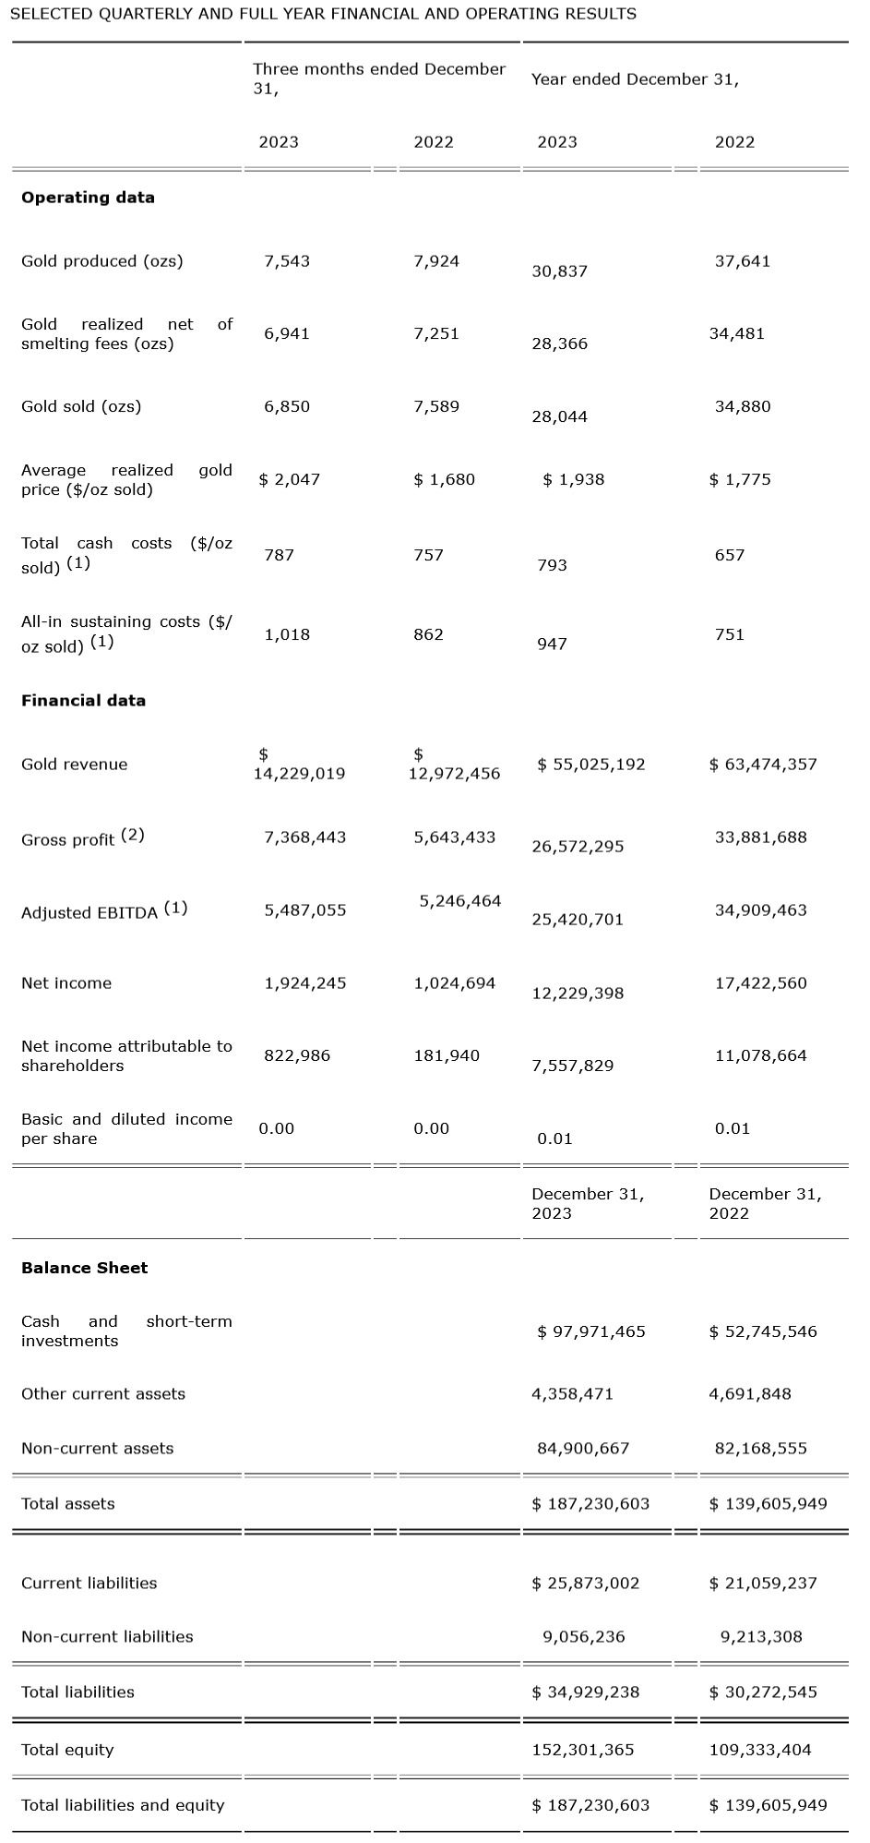870x1843 pixels.
Task: Click the total equity value 152,301,365
Action: click(582, 1750)
